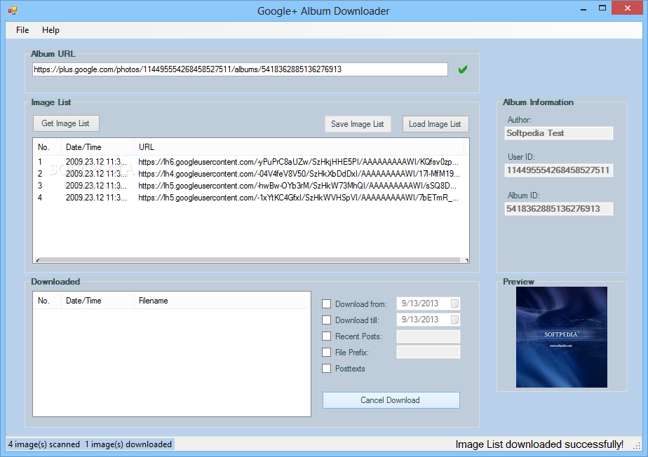Enable the Download till checkbox

pyautogui.click(x=327, y=320)
